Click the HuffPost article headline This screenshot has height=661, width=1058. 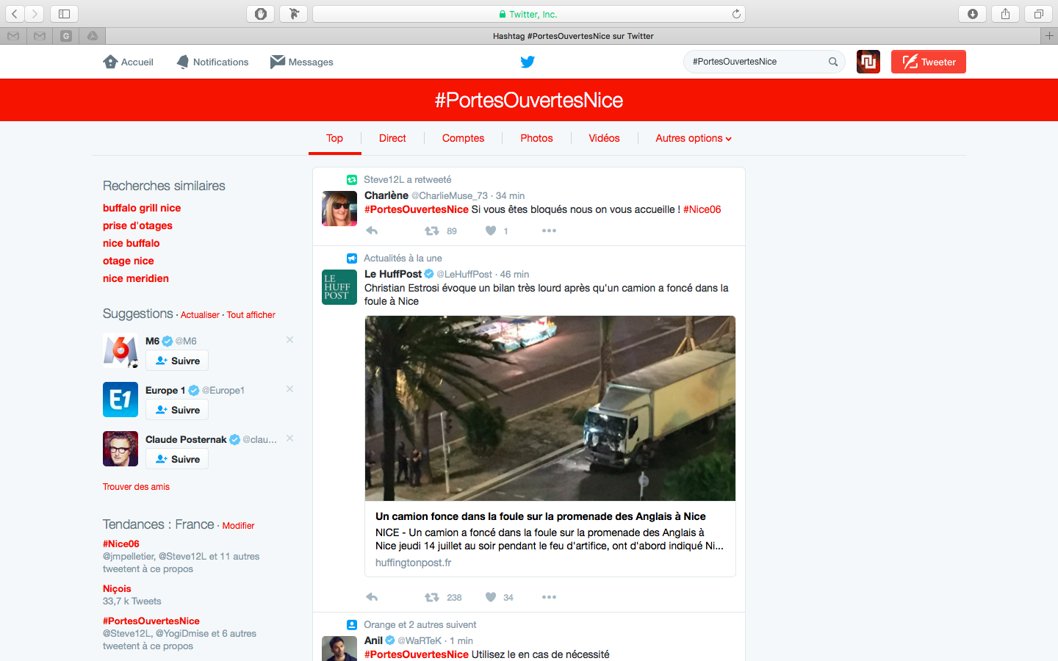[x=541, y=516]
